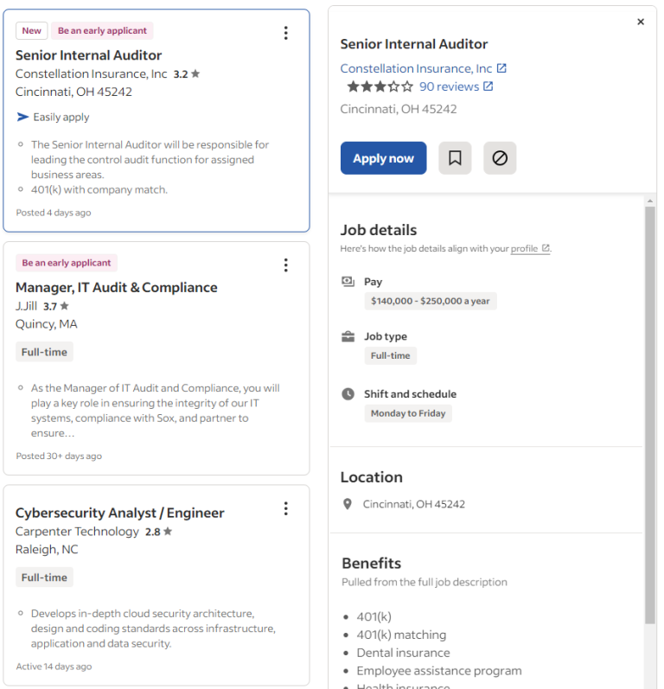Click the Full-time tag on J.Jill card
This screenshot has height=689, width=664.
44,352
